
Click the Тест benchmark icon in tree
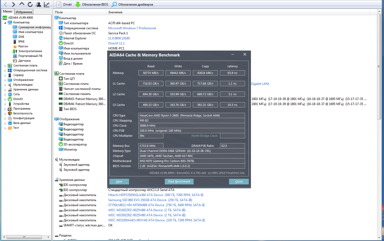tap(10, 128)
